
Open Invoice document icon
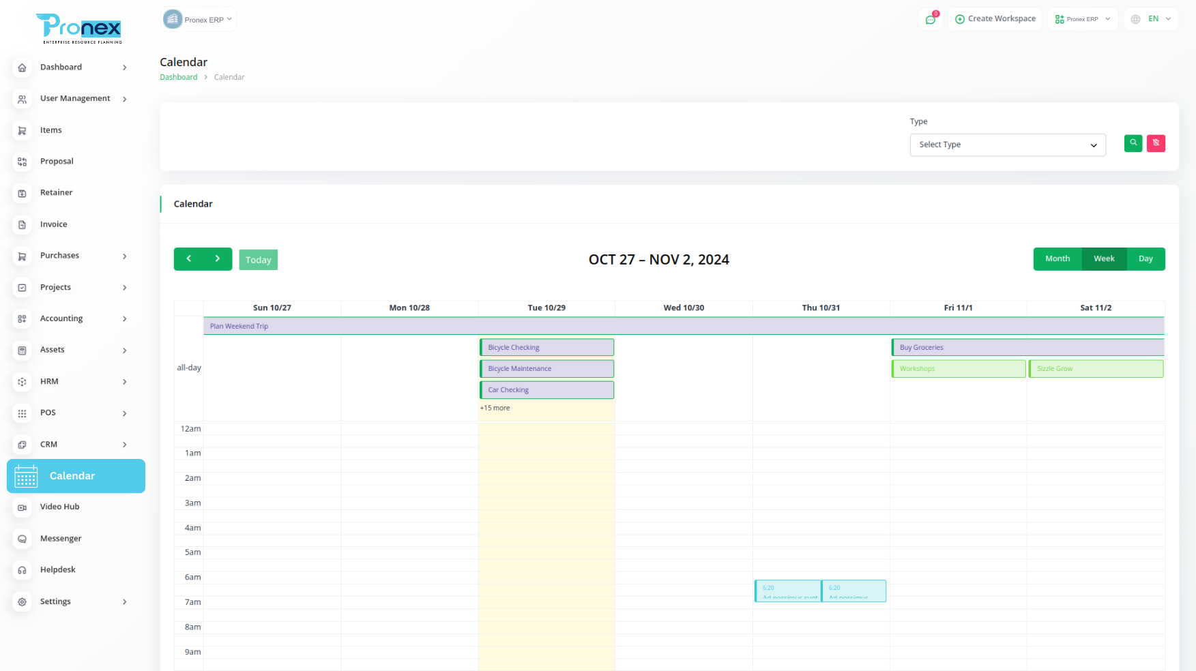point(22,224)
